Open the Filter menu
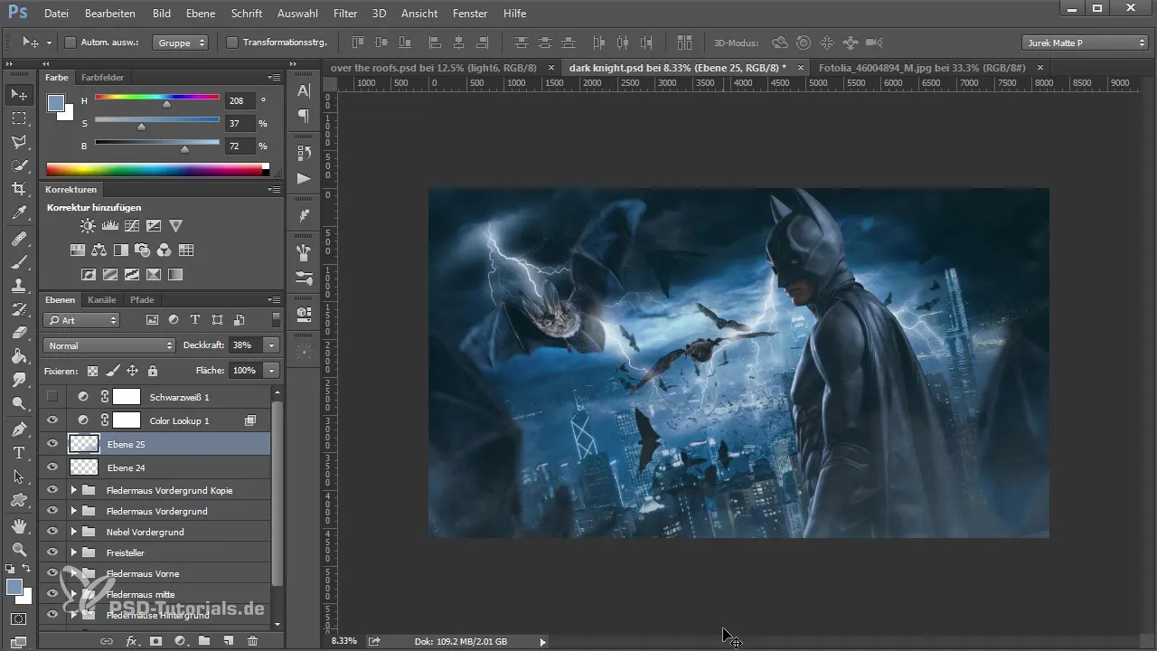The width and height of the screenshot is (1157, 651). click(344, 14)
